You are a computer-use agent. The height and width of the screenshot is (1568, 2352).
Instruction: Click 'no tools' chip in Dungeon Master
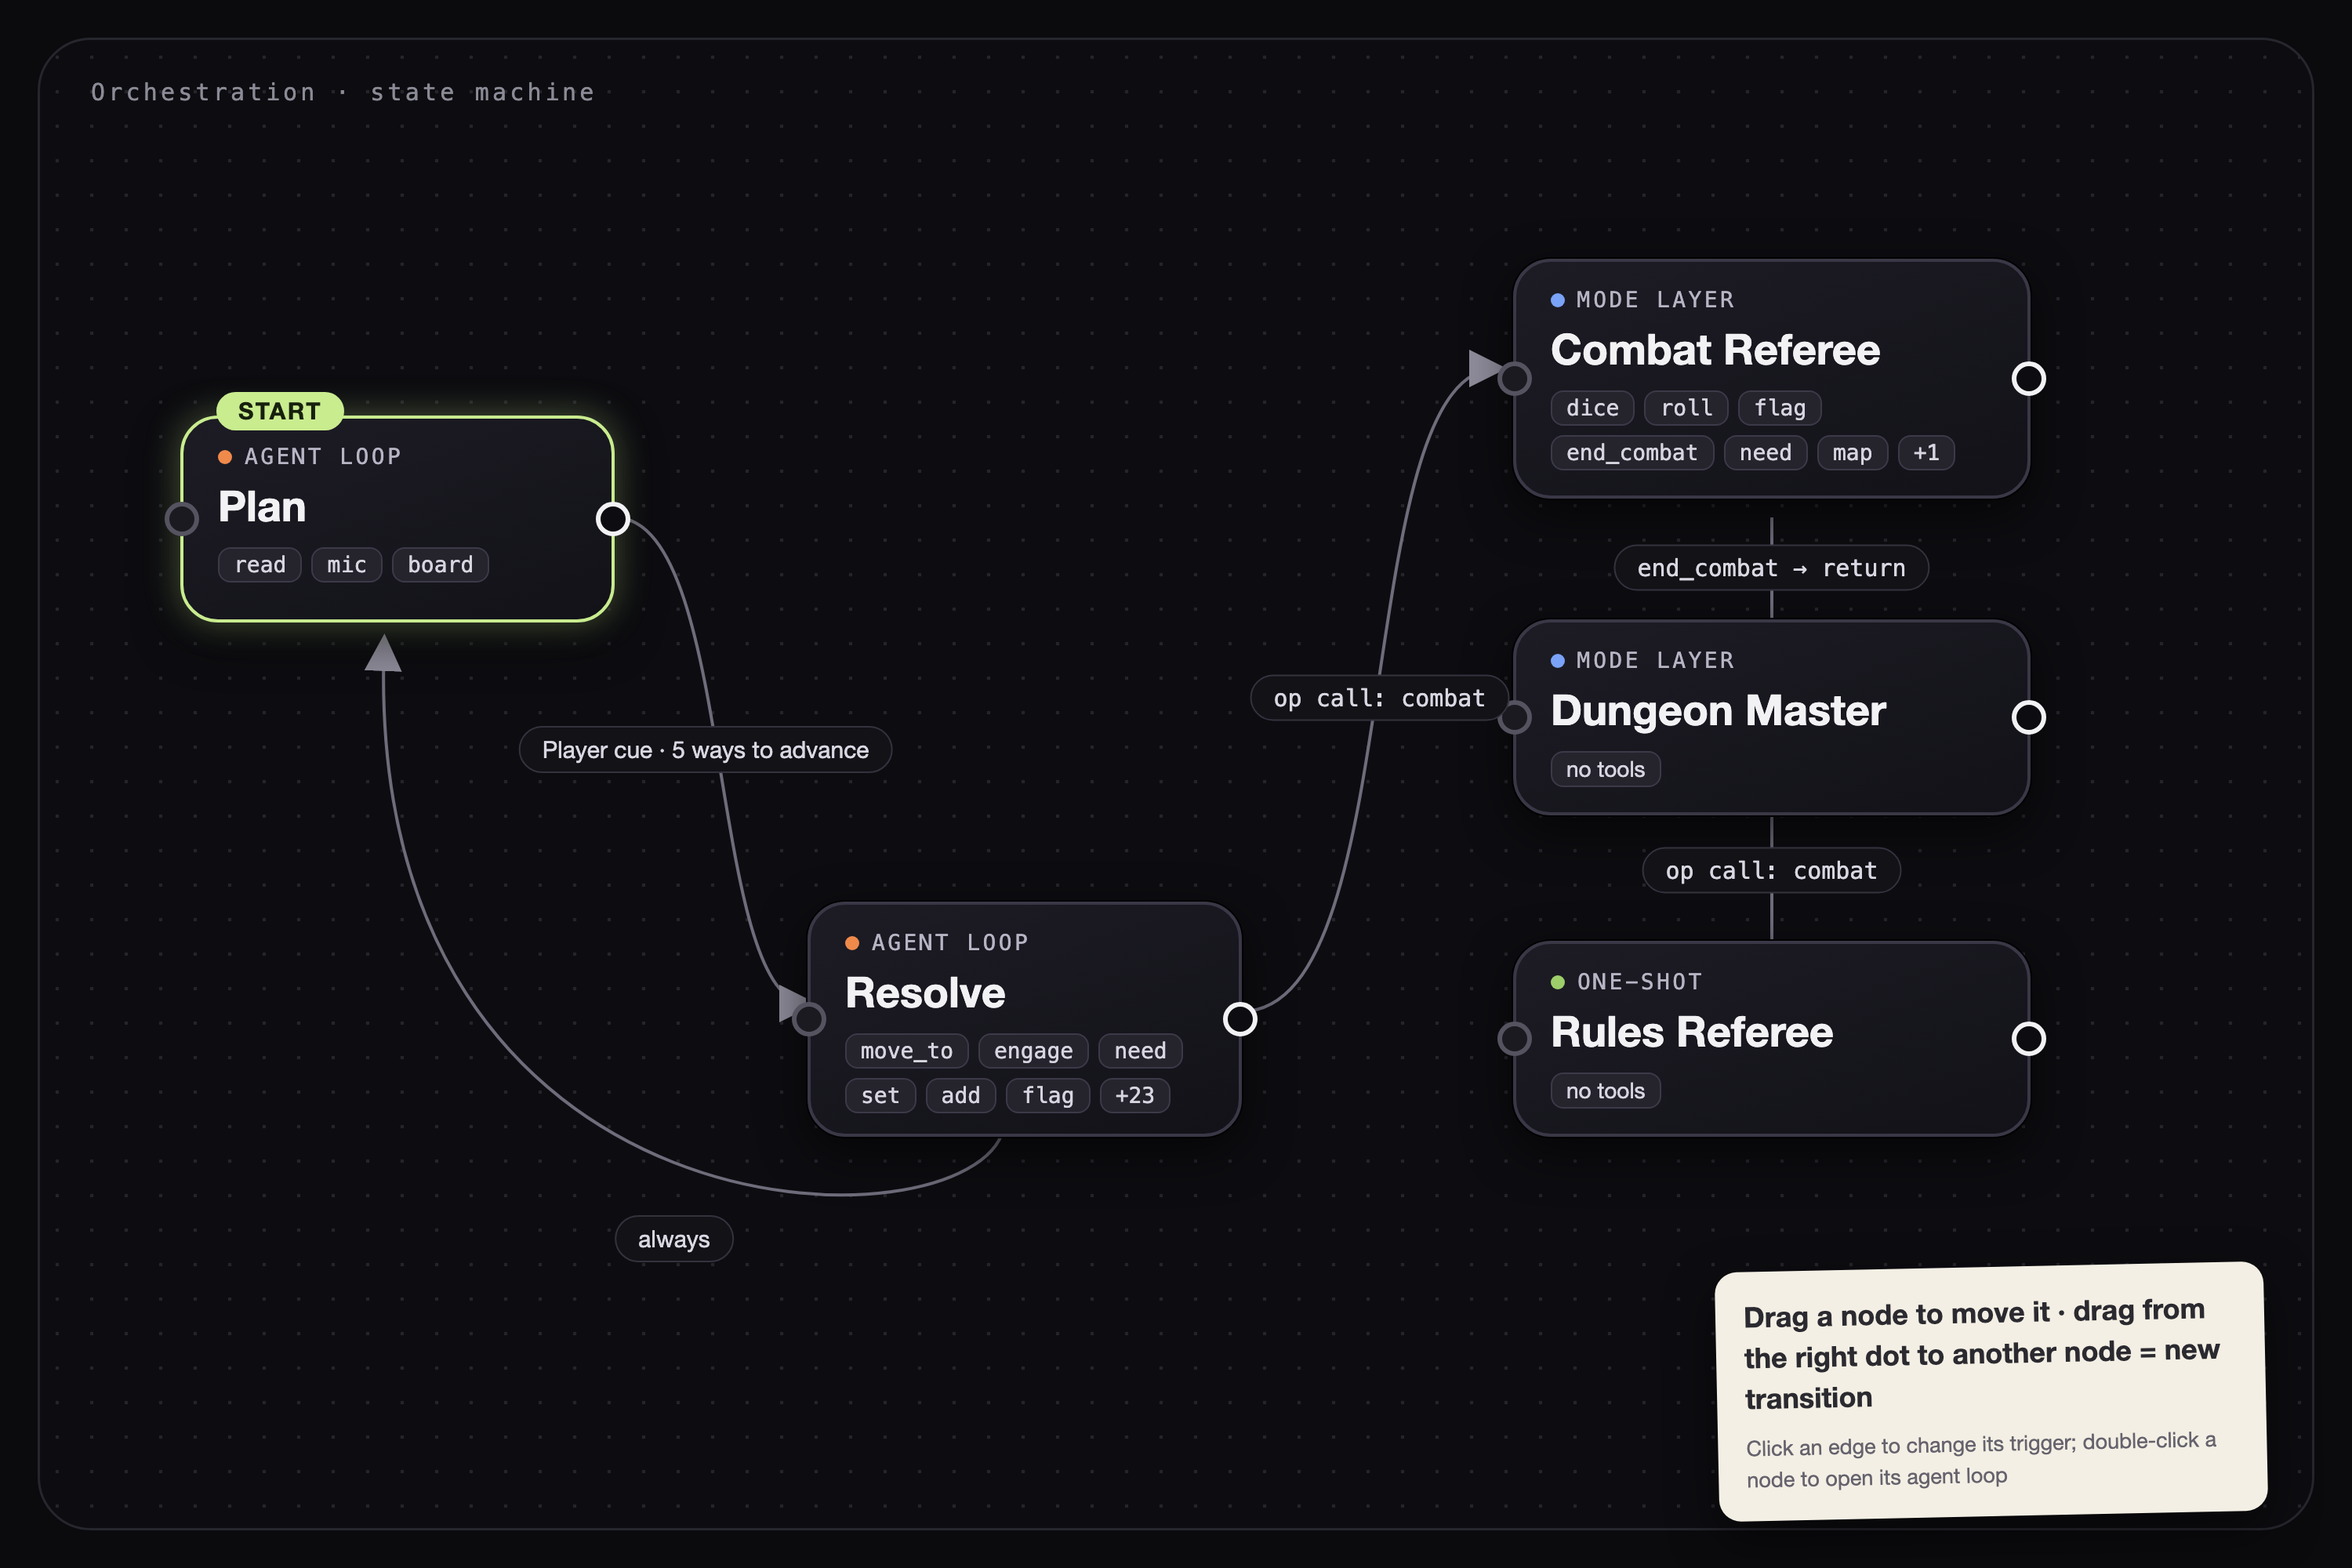pyautogui.click(x=1605, y=770)
